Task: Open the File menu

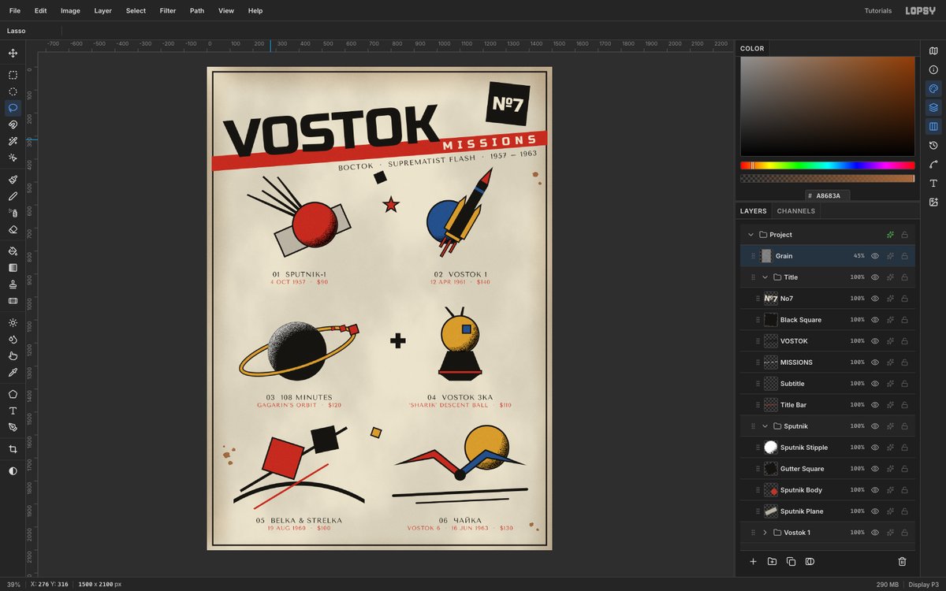Action: 15,11
